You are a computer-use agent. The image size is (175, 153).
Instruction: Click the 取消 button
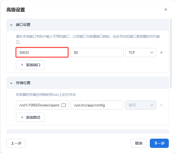click(139, 143)
